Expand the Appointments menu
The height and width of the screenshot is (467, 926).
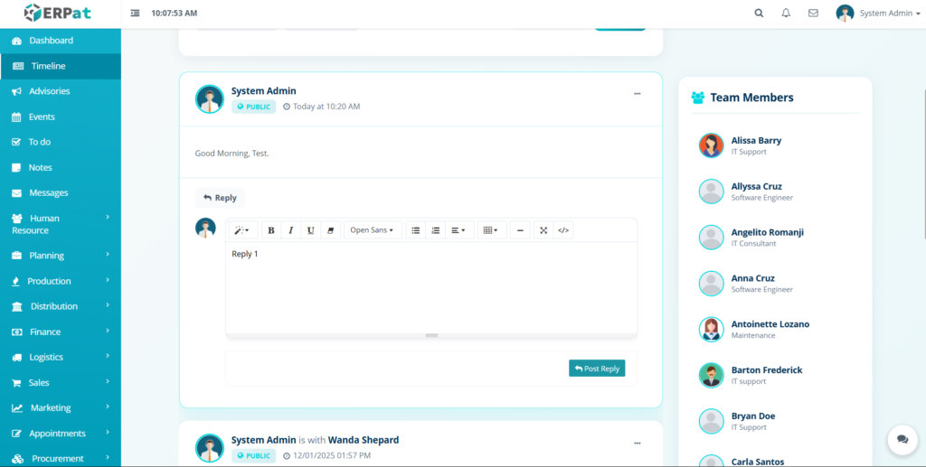pyautogui.click(x=61, y=434)
